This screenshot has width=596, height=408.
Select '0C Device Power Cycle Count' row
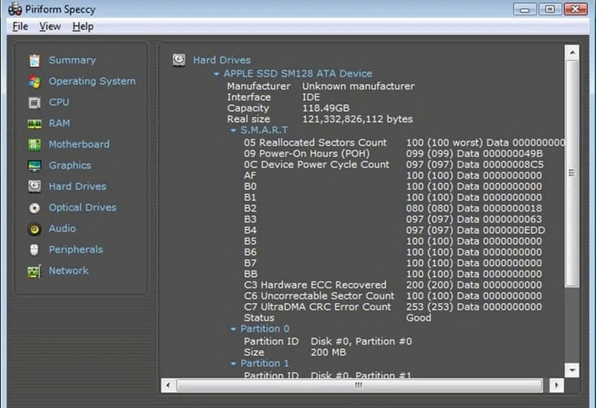point(394,165)
